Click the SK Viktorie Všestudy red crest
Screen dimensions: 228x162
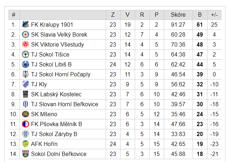click(26, 44)
